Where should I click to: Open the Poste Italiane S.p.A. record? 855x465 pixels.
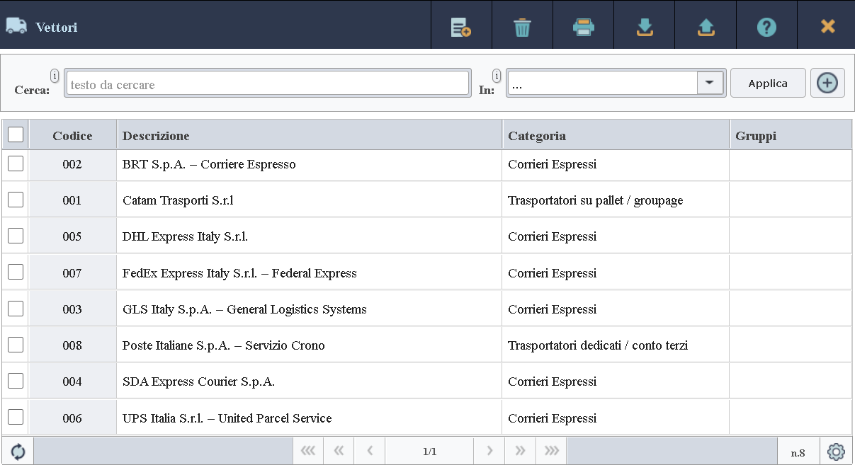(x=223, y=345)
